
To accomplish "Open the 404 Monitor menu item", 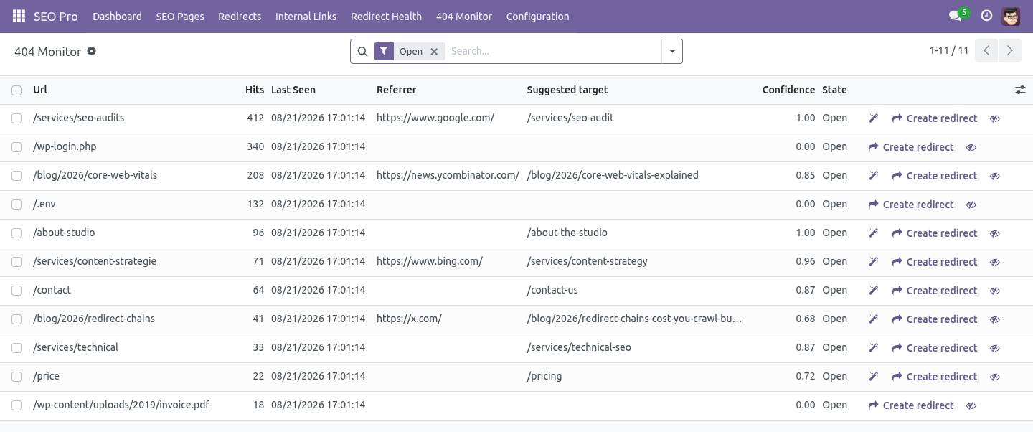I will (464, 16).
